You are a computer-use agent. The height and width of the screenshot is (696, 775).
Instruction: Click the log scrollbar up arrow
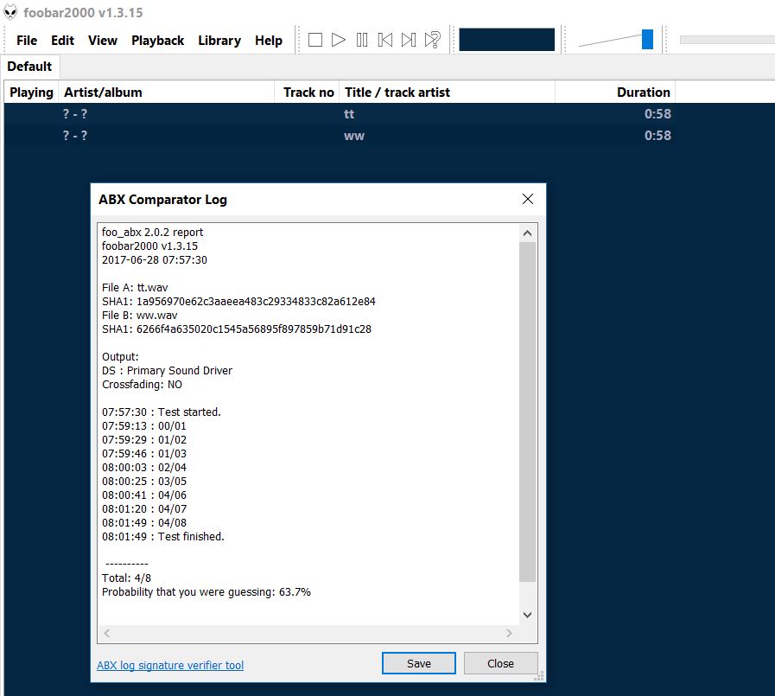tap(527, 233)
